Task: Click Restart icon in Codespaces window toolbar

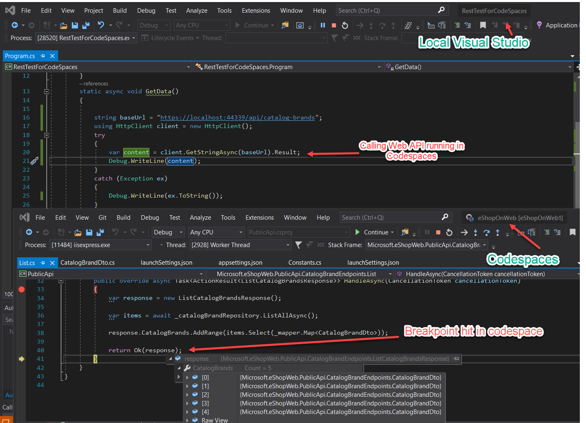Action: [449, 232]
